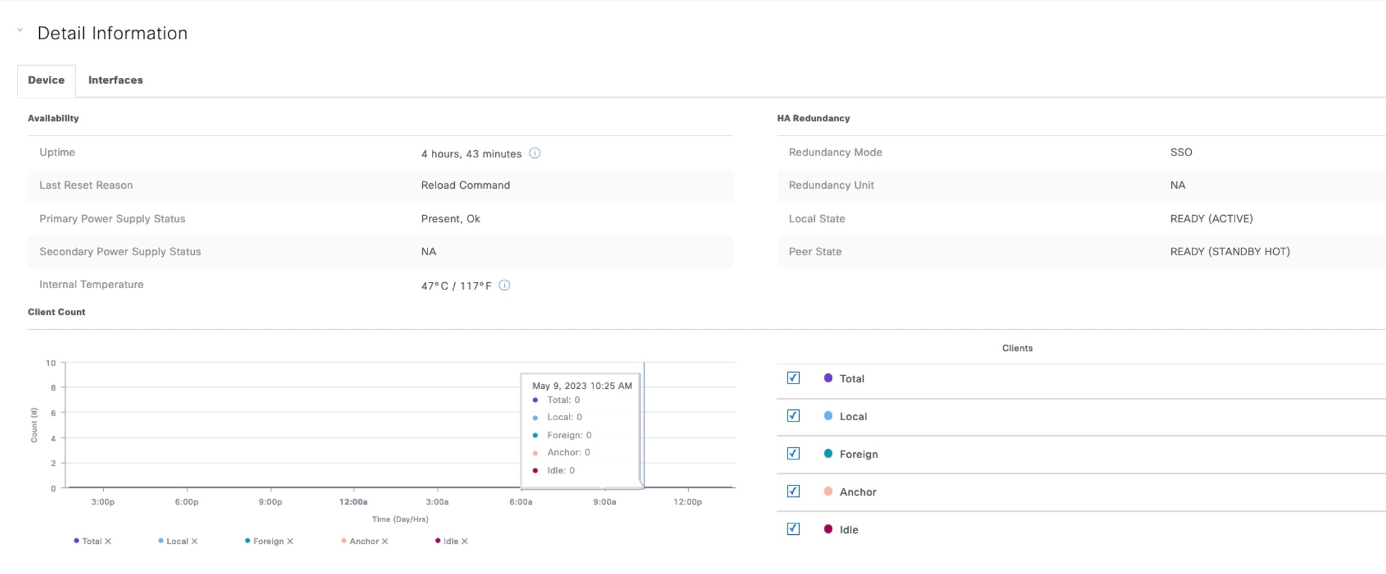Switch to the Interfaces tab
The width and height of the screenshot is (1386, 574).
tap(115, 80)
